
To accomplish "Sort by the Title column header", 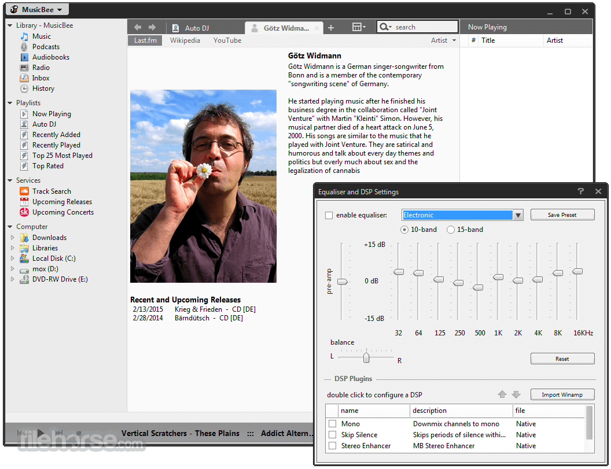I will (510, 40).
